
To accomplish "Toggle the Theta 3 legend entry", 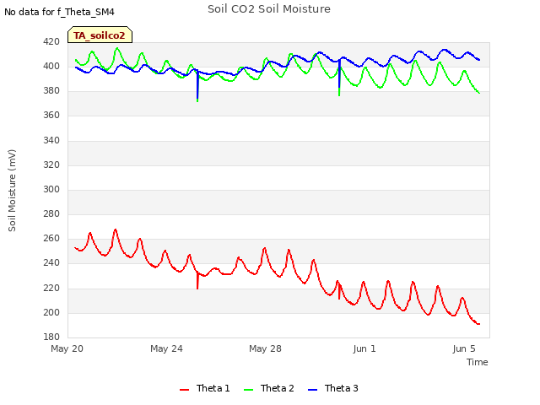I will (x=333, y=388).
